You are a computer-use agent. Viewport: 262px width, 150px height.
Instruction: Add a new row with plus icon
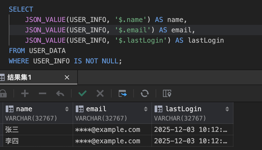click(25, 93)
